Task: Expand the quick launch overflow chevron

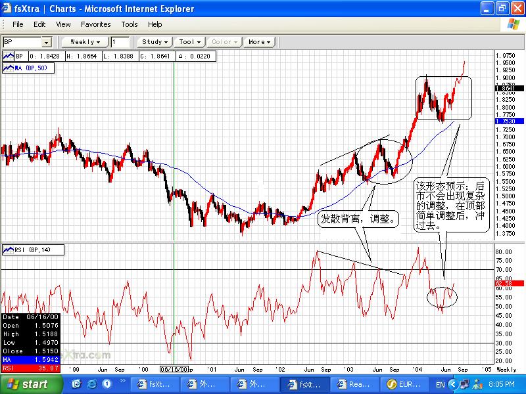Action: point(122,381)
